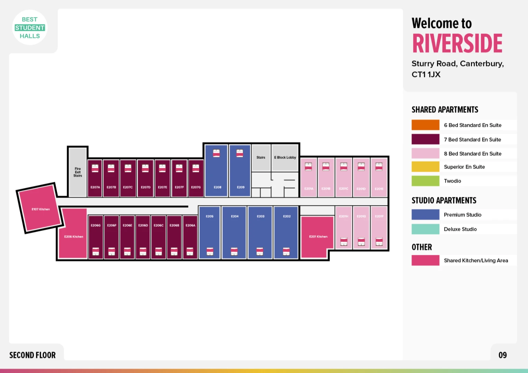Select the 'Twodio' legend label
Viewport: 528px width, 373px height.
[x=452, y=181]
